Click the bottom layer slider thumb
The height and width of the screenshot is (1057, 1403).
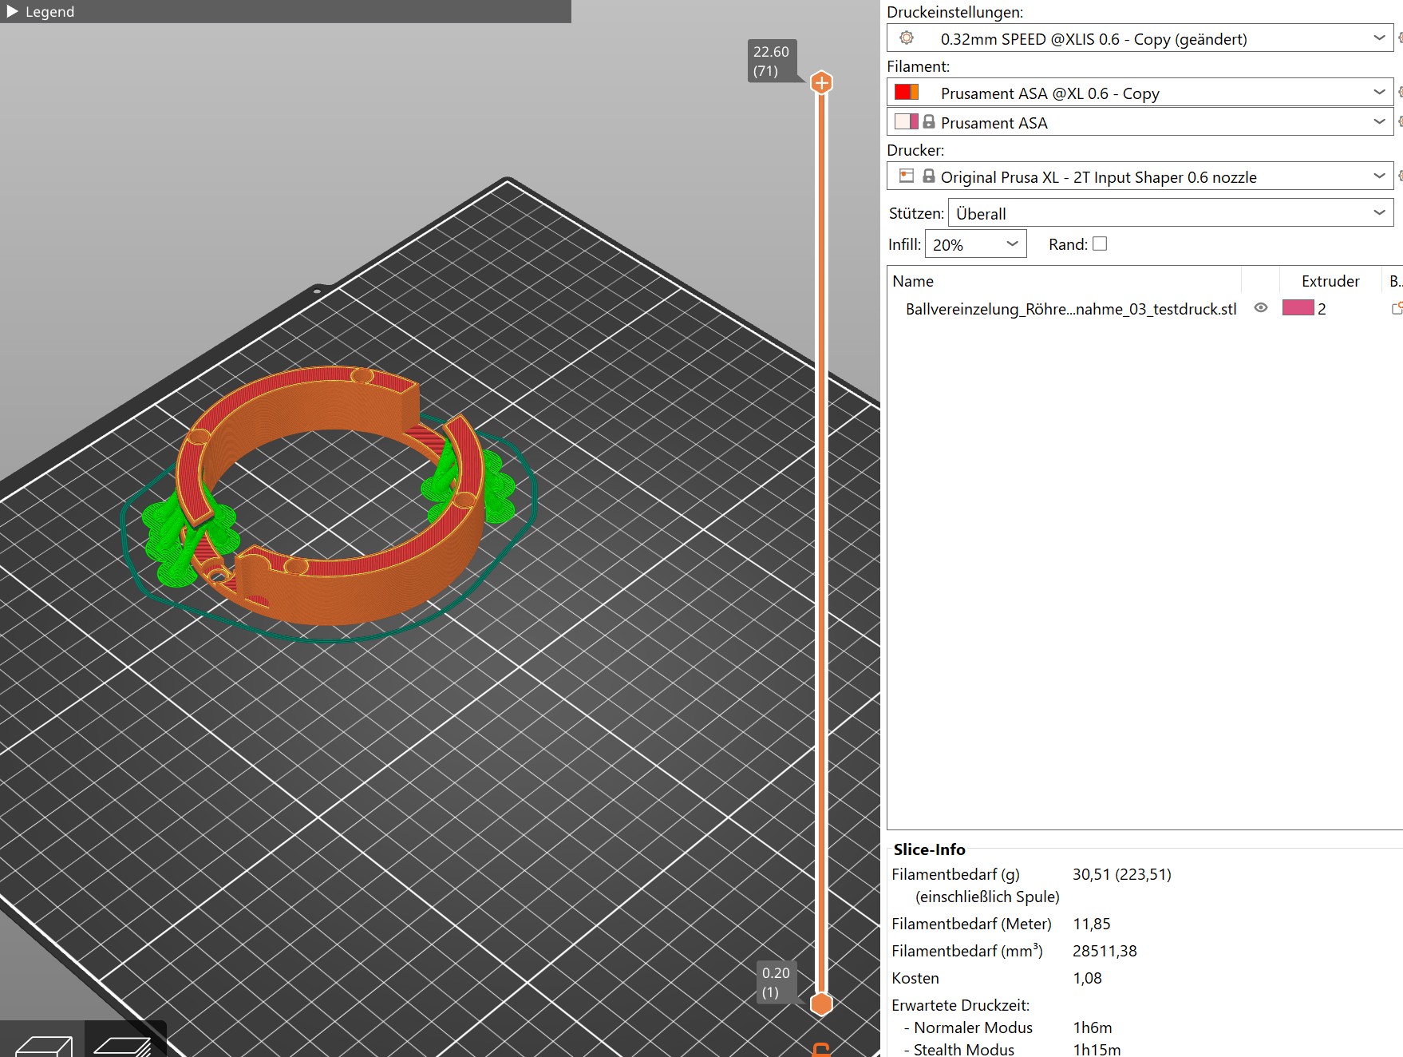click(x=821, y=1004)
